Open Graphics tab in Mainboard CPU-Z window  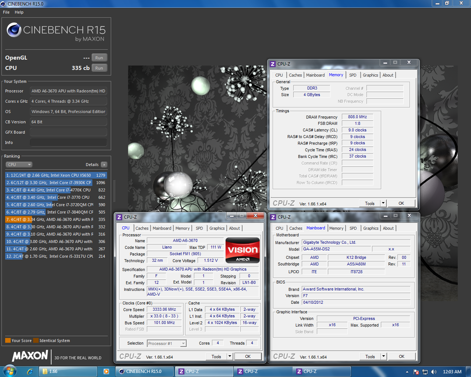click(371, 228)
